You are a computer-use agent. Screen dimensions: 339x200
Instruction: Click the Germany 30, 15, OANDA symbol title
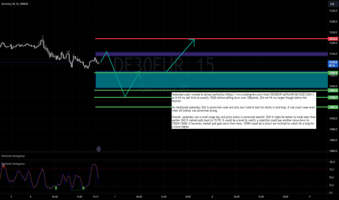click(x=15, y=4)
